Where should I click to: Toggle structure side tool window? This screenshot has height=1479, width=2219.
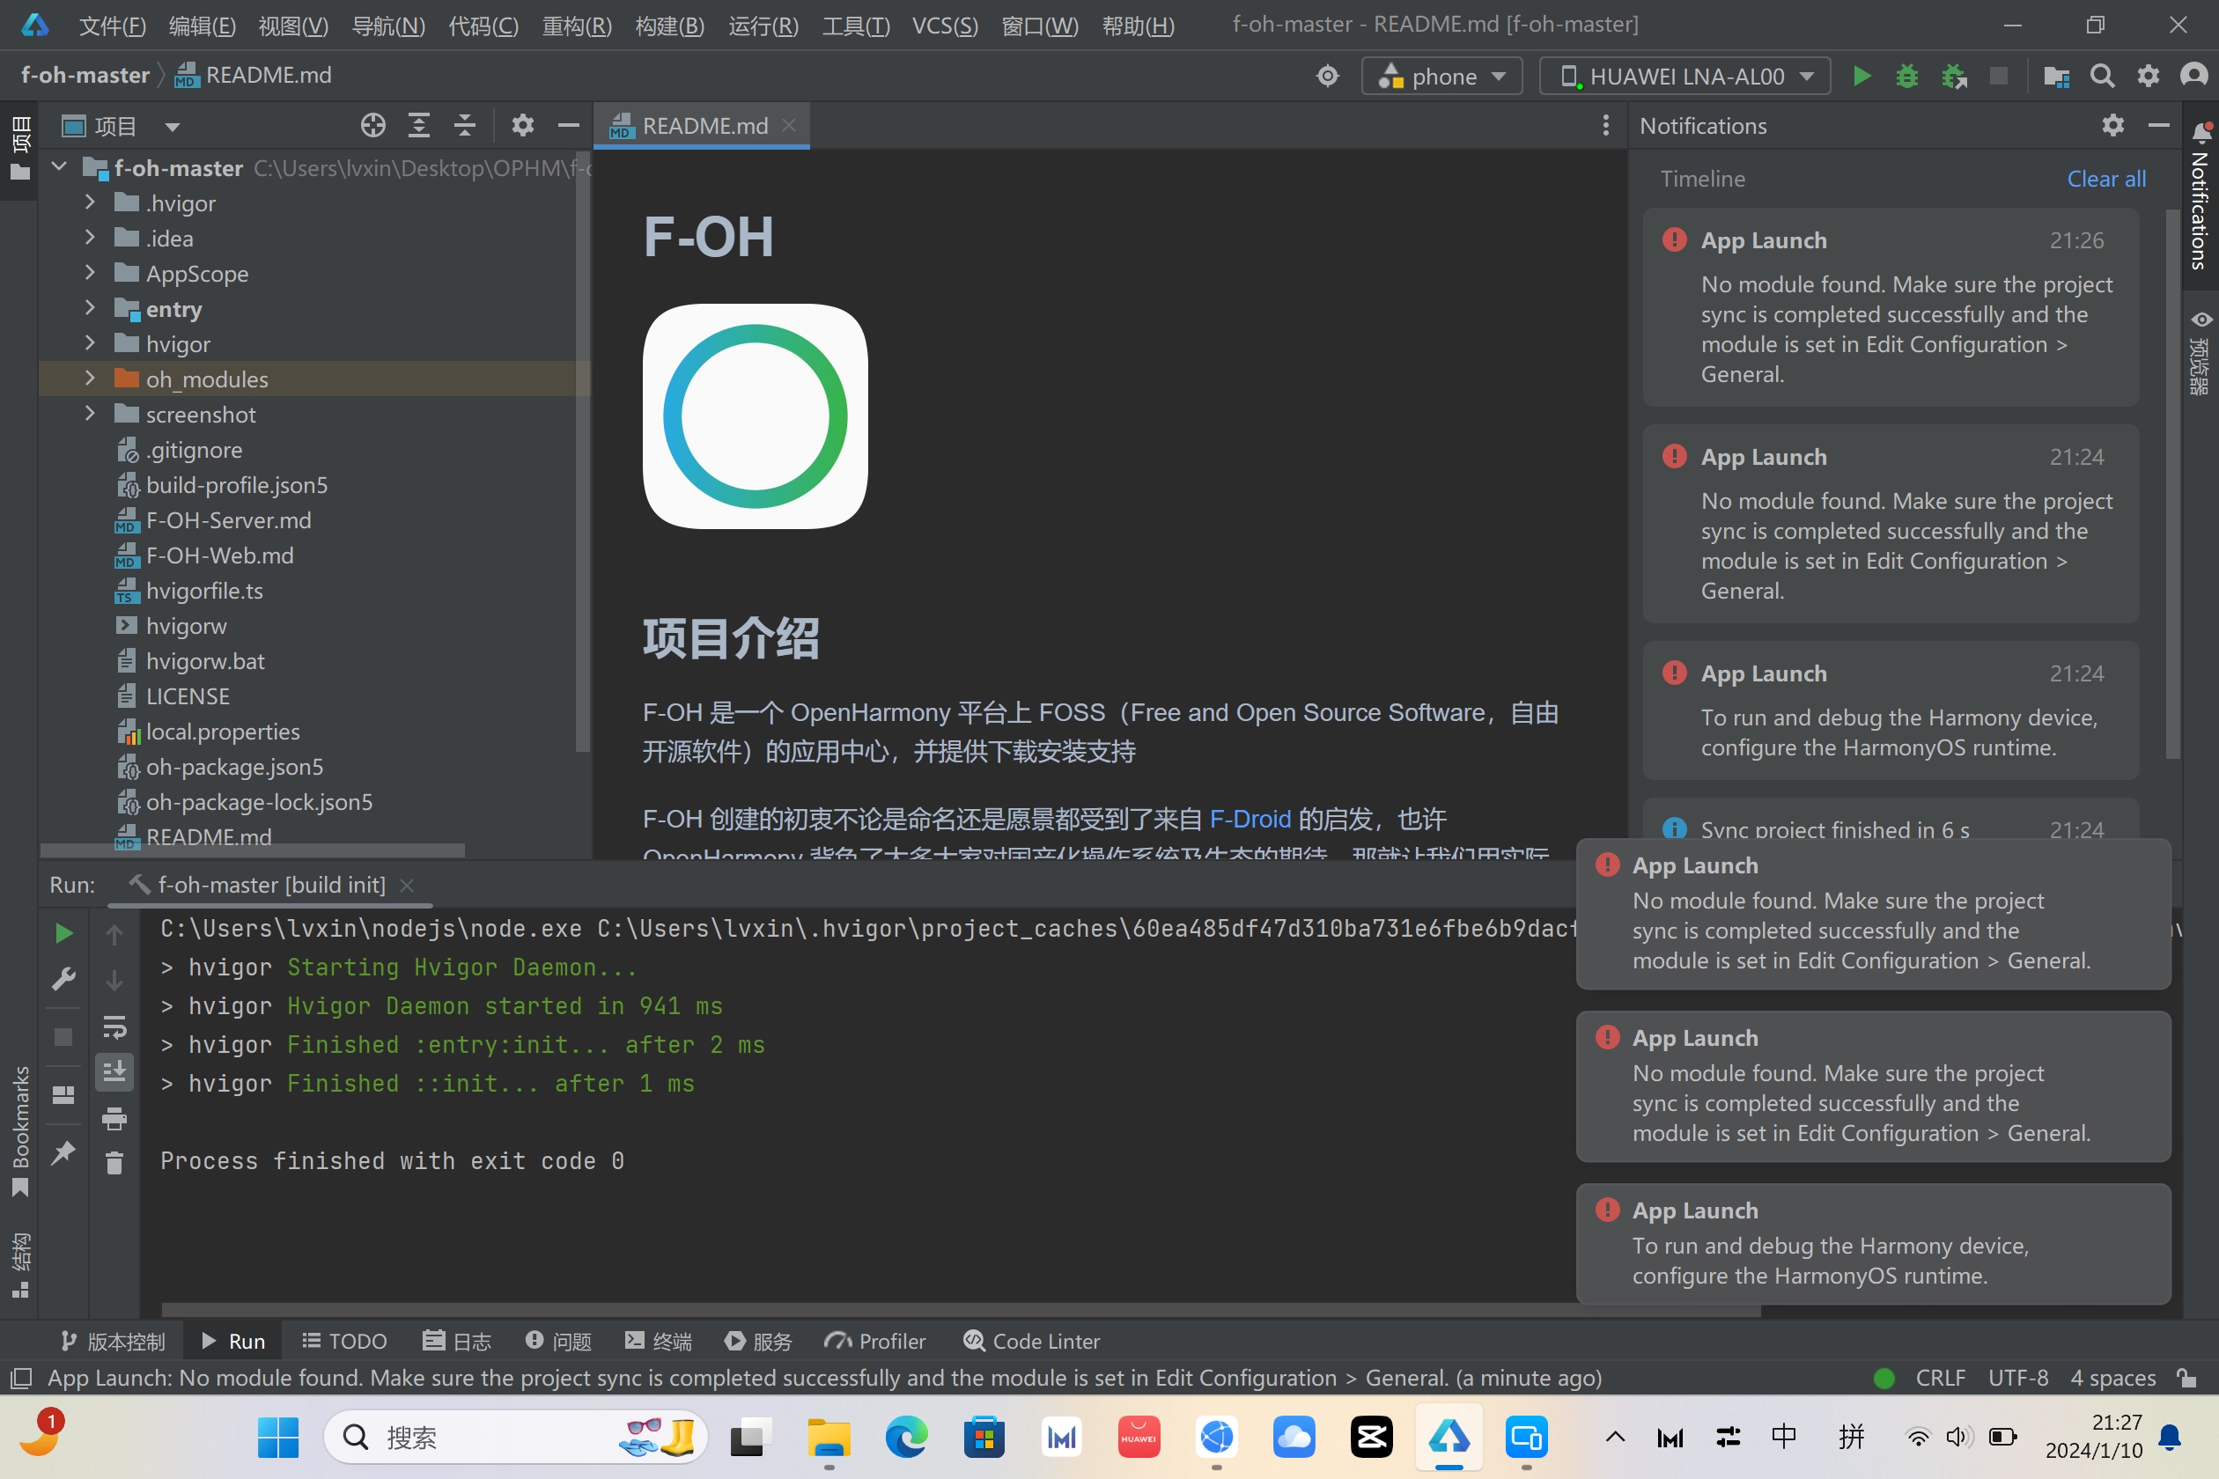(x=19, y=1264)
